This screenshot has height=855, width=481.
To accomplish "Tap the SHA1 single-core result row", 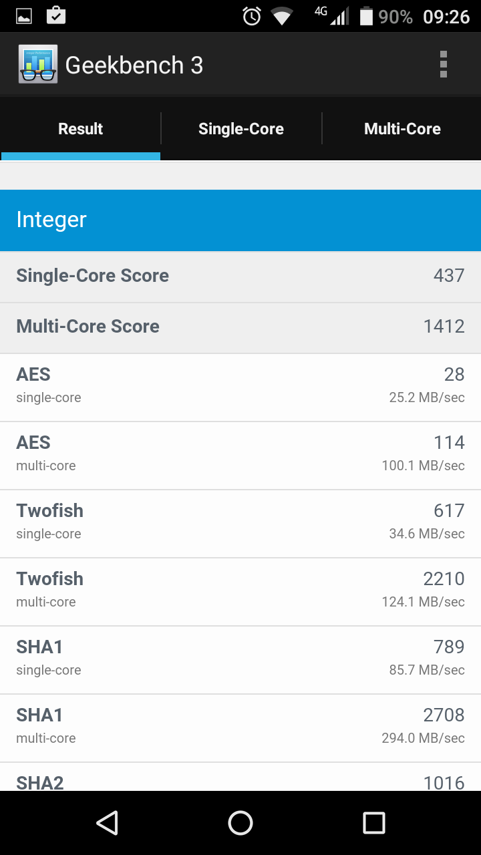I will coord(240,659).
